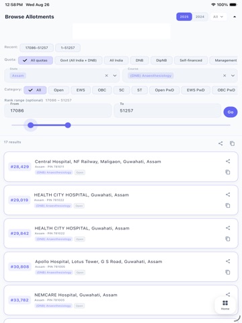242x323 pixels.
Task: Open the #29,842 rank badge
Action: [x=19, y=234]
